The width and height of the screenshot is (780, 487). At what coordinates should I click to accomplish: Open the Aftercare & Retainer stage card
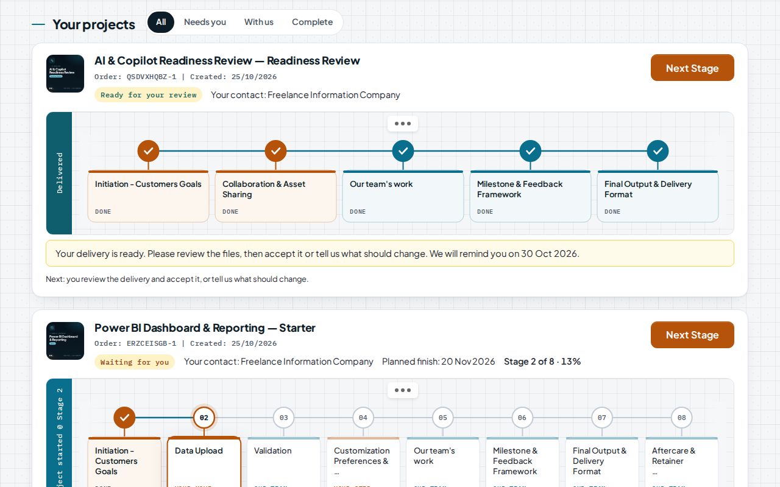682,462
